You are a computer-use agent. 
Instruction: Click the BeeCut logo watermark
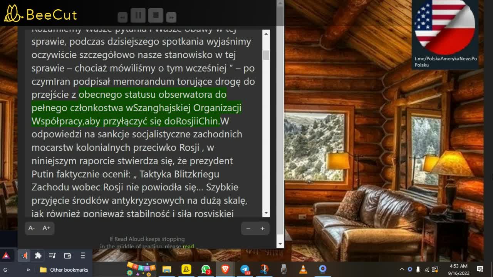pyautogui.click(x=40, y=14)
